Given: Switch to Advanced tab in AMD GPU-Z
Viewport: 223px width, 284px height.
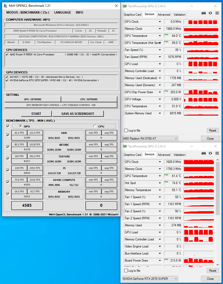Looking at the screenshot, I should point(164,15).
